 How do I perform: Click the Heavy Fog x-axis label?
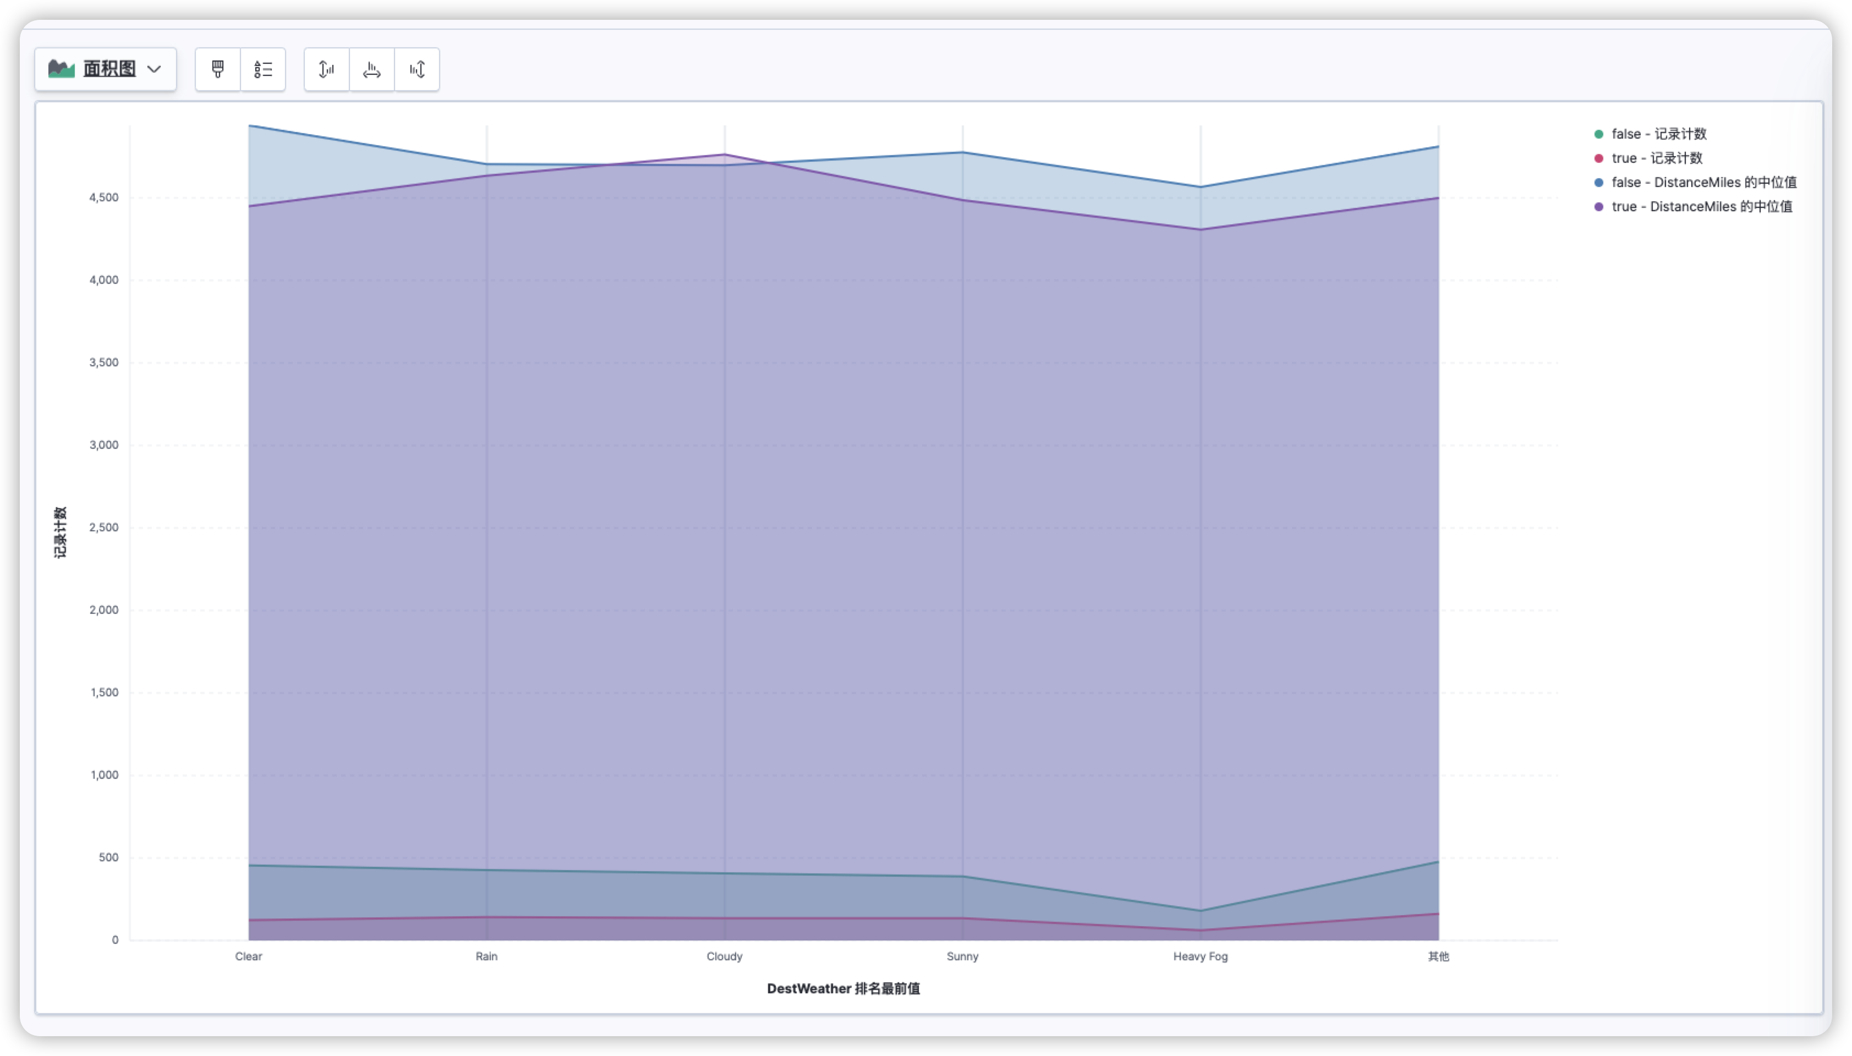pyautogui.click(x=1200, y=956)
